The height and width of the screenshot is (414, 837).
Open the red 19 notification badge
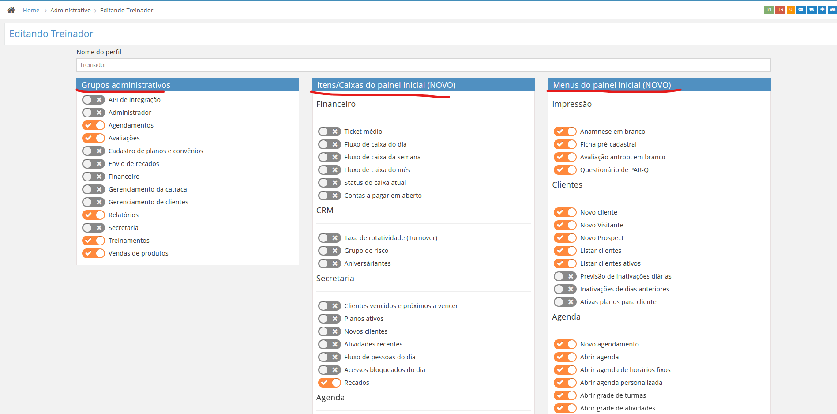[780, 10]
